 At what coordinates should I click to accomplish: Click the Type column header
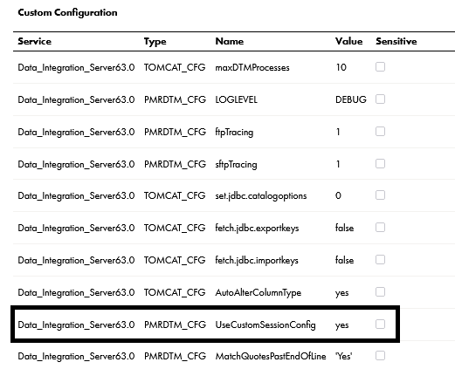pyautogui.click(x=155, y=42)
